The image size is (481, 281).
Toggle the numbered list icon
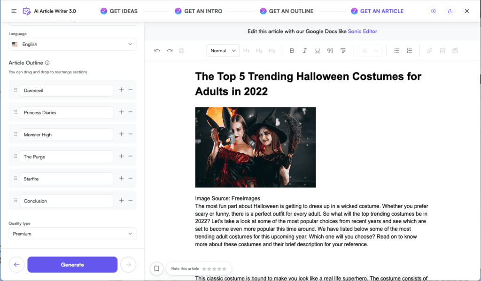point(409,51)
